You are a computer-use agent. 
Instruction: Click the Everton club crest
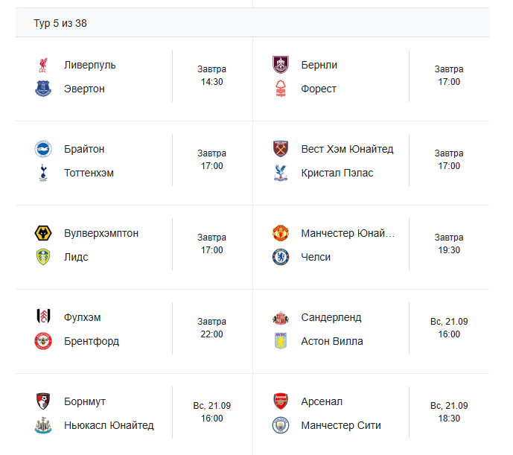coord(43,89)
